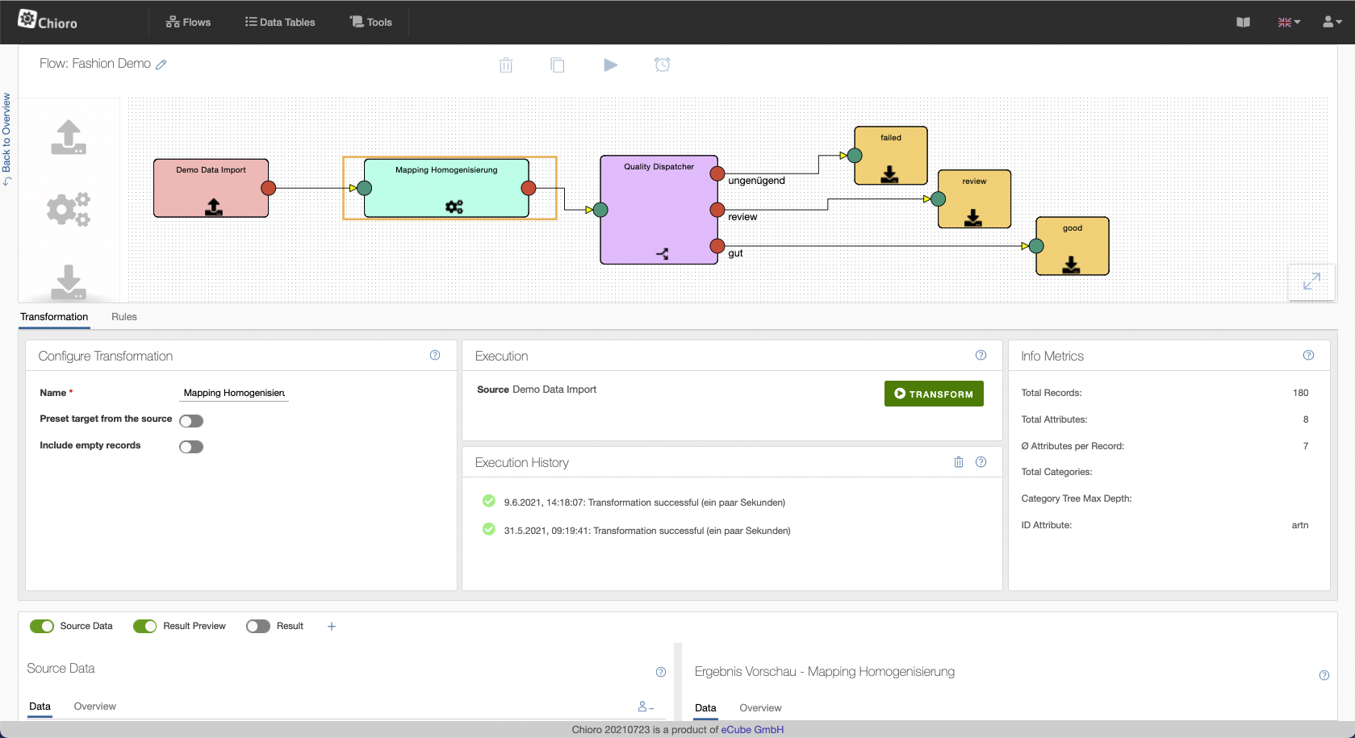Image resolution: width=1355 pixels, height=738 pixels.
Task: Clear execution history with trash icon
Action: (959, 462)
